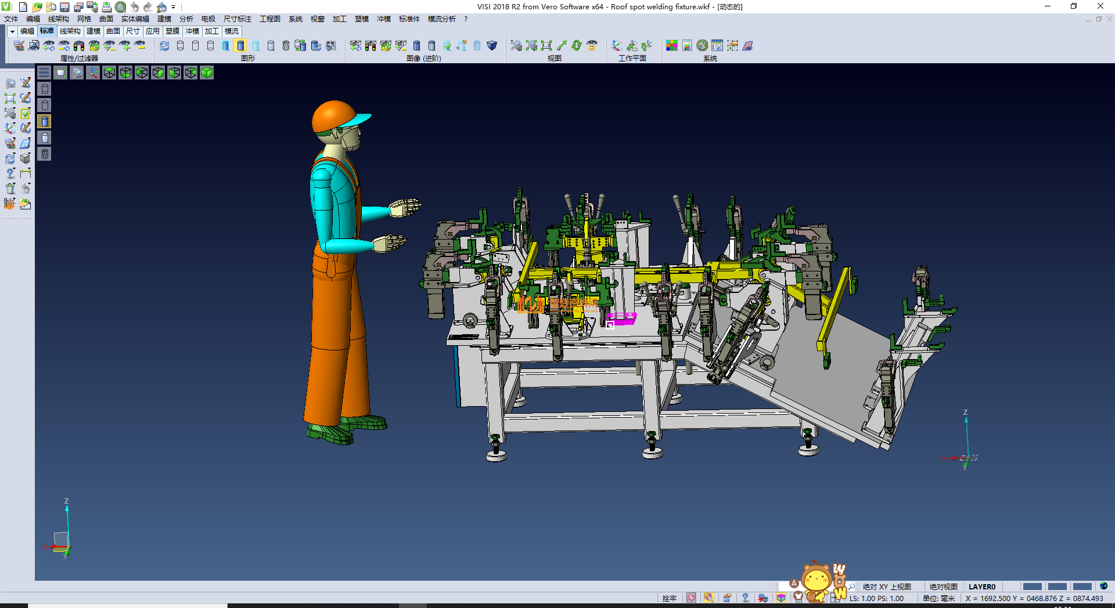This screenshot has width=1115, height=608.
Task: Toggle the highlighted purple cube icon in the status bar
Action: [x=781, y=598]
